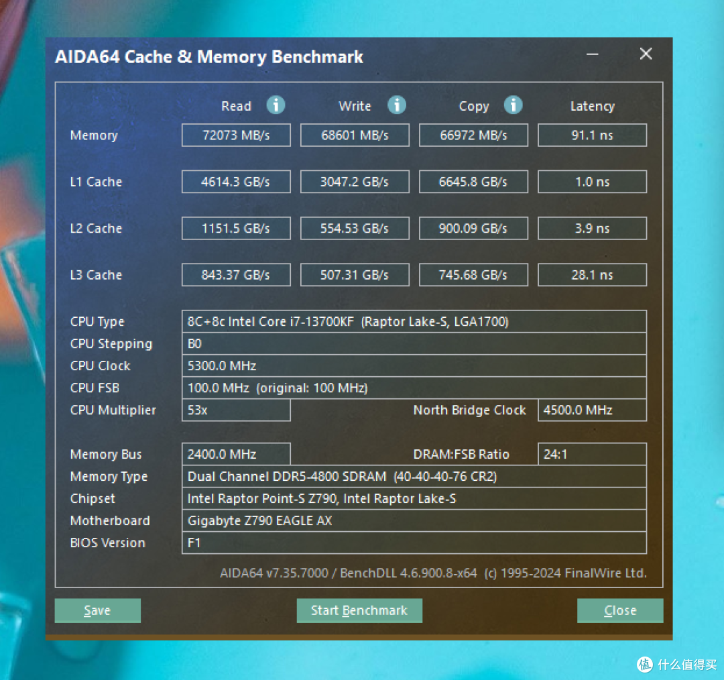Click the window title AIDA64 Cache & Memory Benchmark
724x680 pixels.
point(209,57)
